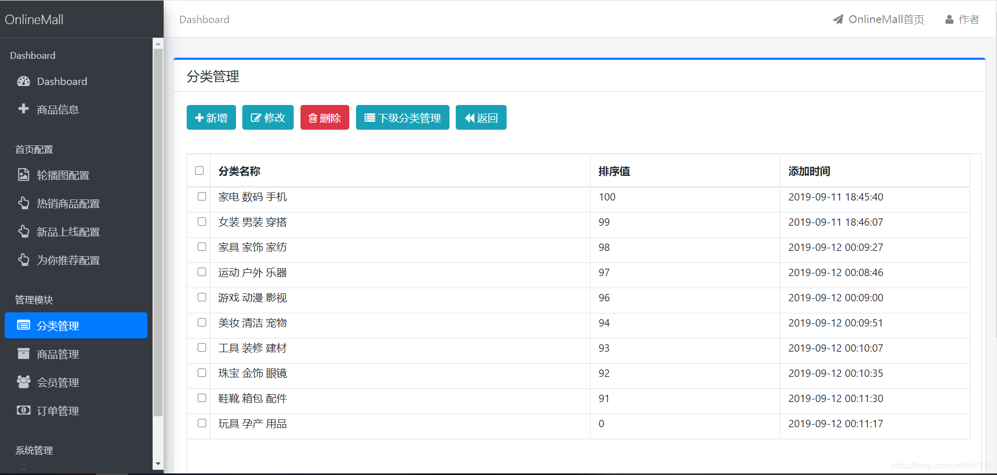Click the OnlineMall brand logo
The width and height of the screenshot is (997, 475).
34,19
